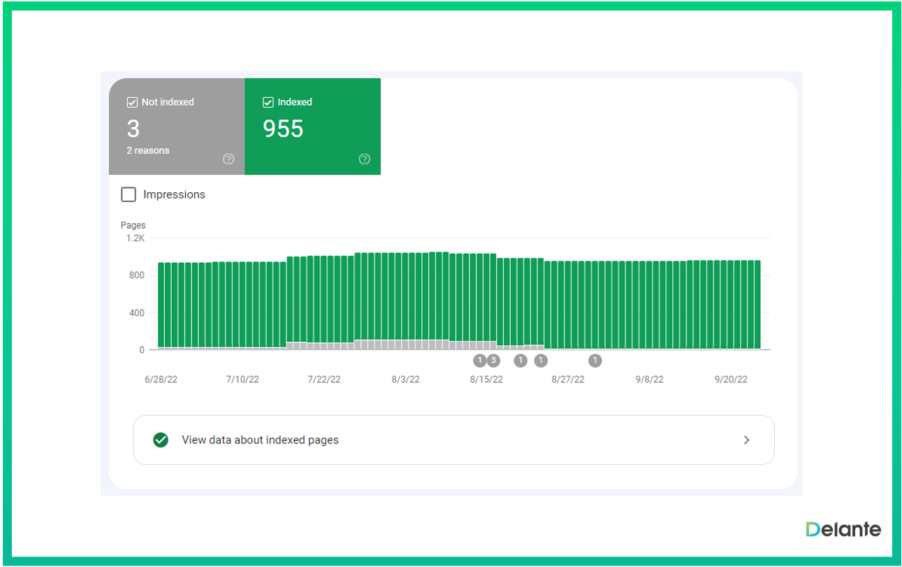
Task: Open rightmost annotation marker under the chart
Action: (595, 361)
